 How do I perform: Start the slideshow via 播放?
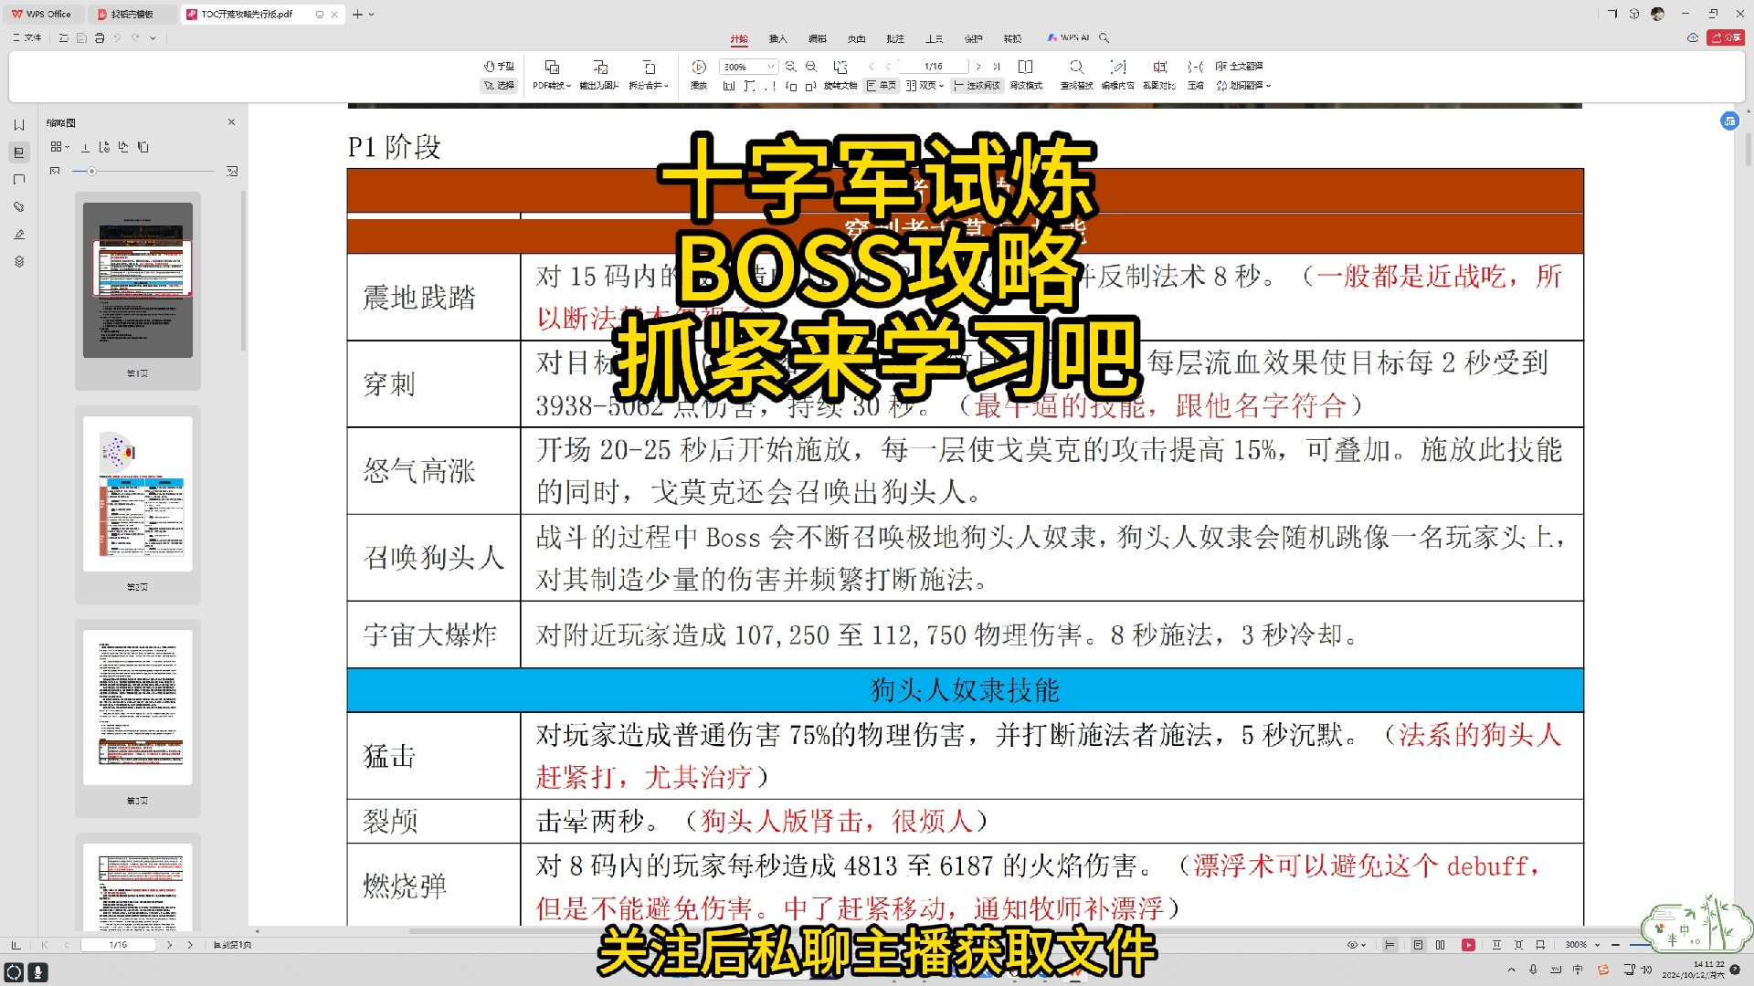(x=699, y=75)
